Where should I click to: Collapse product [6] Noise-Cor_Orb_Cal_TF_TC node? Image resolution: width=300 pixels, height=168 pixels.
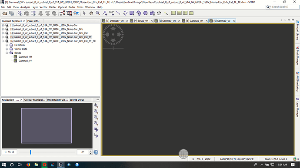coord(3,41)
